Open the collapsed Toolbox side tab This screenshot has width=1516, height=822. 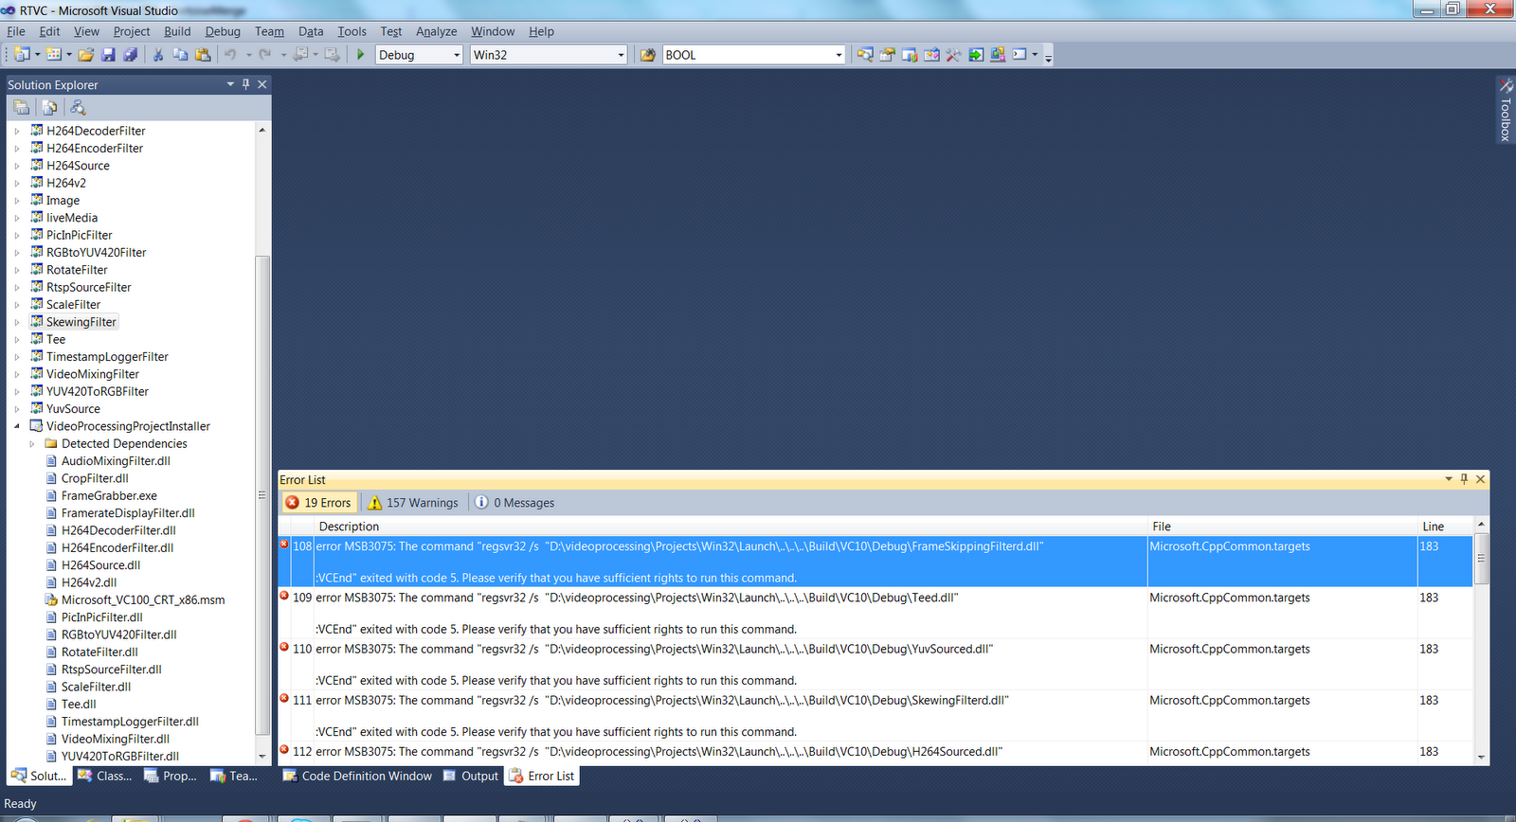(x=1506, y=110)
